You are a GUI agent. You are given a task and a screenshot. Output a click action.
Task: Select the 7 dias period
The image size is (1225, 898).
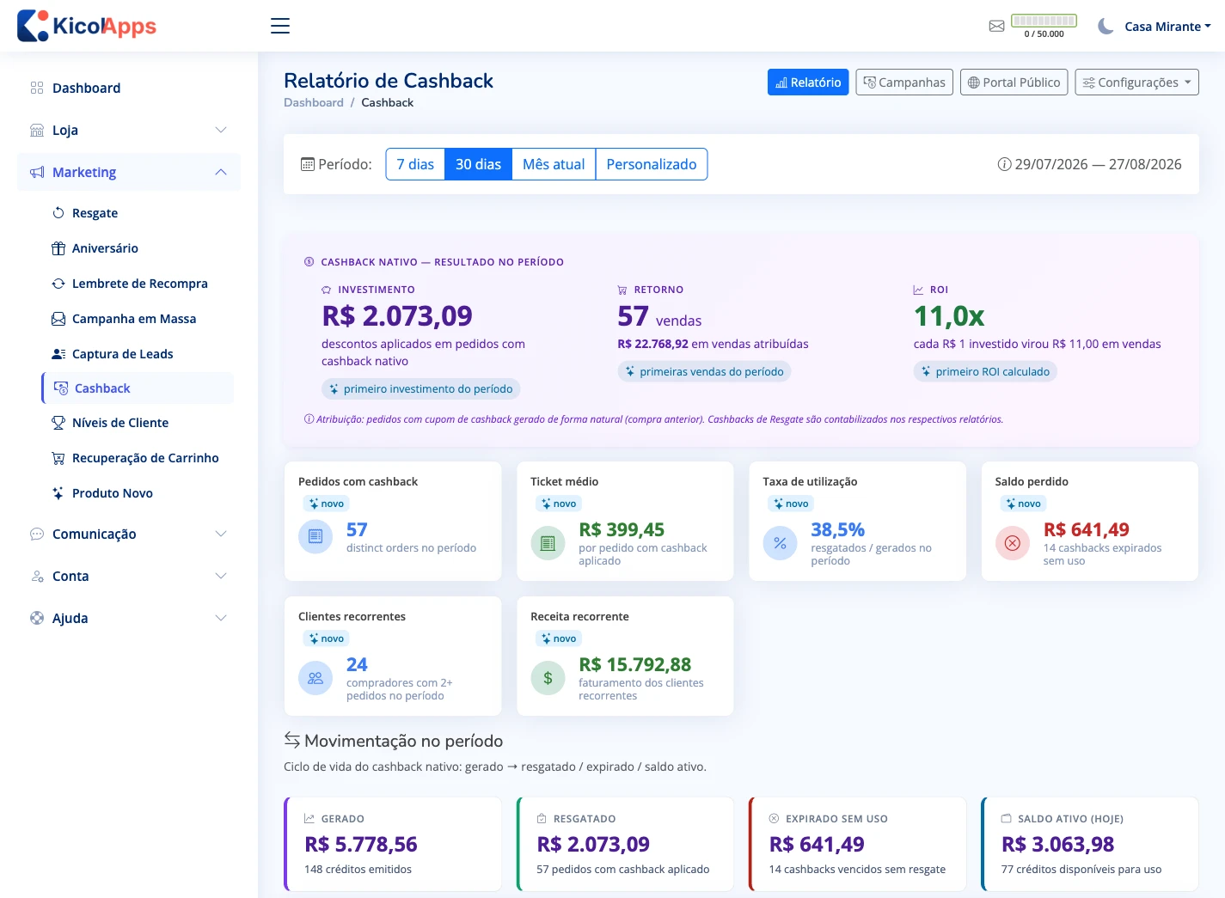[415, 164]
